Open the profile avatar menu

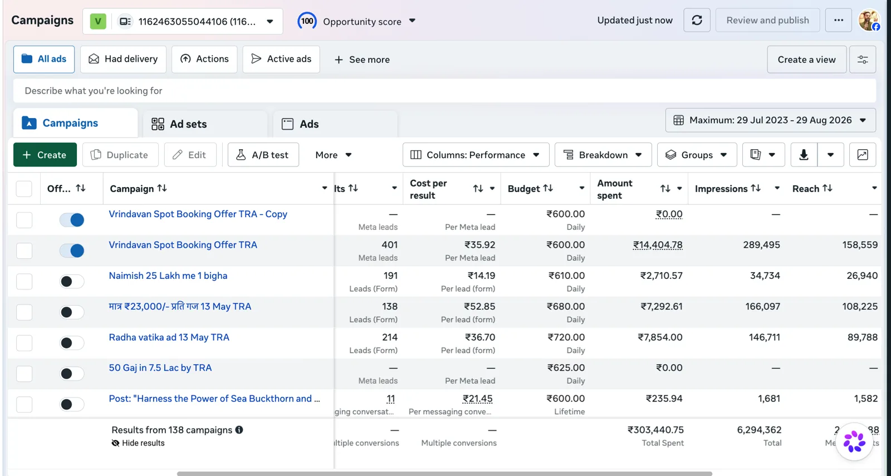point(869,21)
